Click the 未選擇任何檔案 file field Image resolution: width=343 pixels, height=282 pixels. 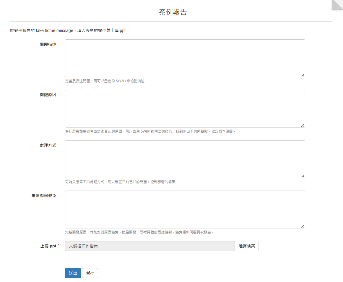(150, 246)
